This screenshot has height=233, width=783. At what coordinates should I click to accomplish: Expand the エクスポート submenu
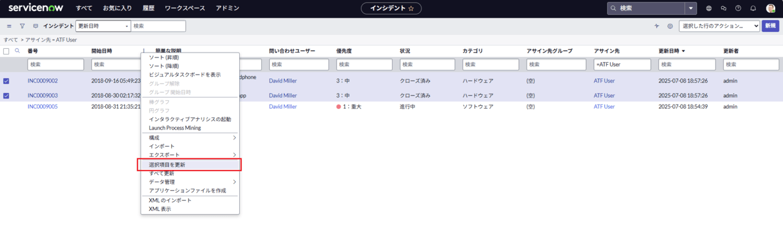tap(190, 155)
